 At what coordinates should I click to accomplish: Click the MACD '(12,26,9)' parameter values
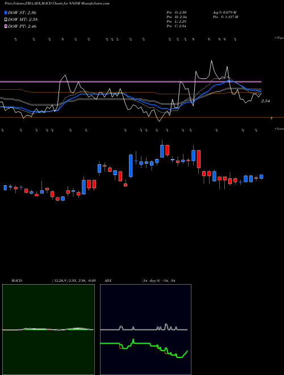click(x=74, y=281)
